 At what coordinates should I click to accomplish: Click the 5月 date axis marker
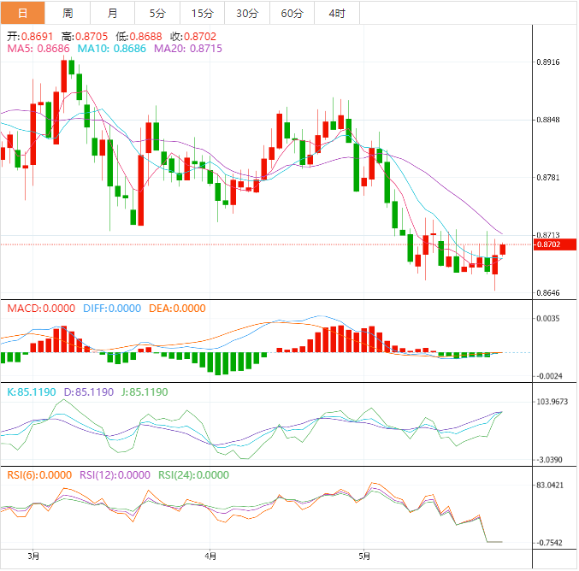click(x=365, y=556)
